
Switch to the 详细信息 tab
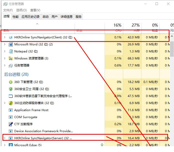pyautogui.click(x=67, y=17)
